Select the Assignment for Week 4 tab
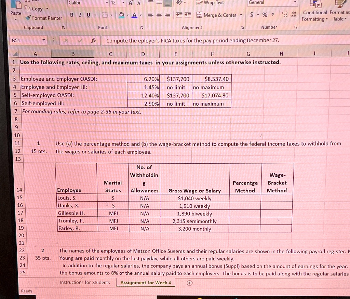350x299 pixels. click(146, 283)
